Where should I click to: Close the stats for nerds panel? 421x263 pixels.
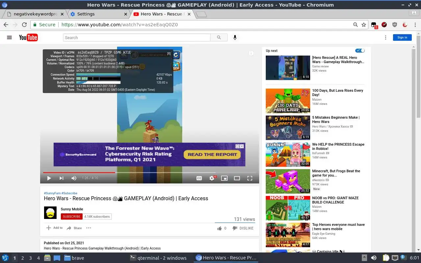point(169,54)
